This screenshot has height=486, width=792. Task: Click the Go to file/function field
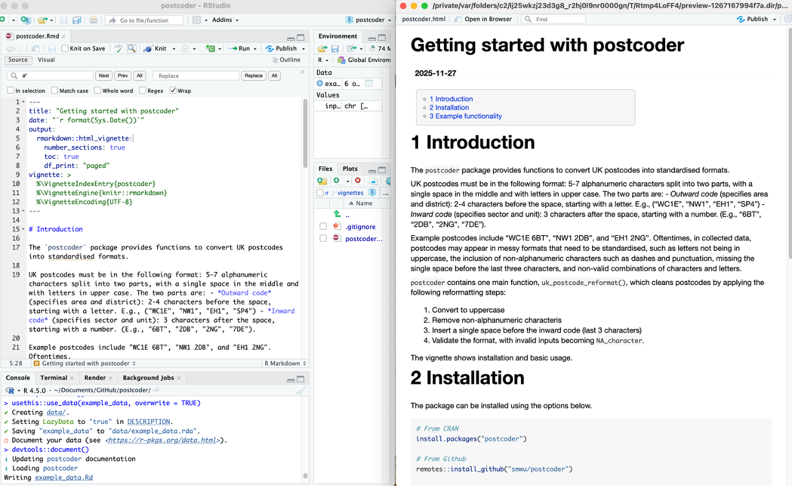(146, 20)
